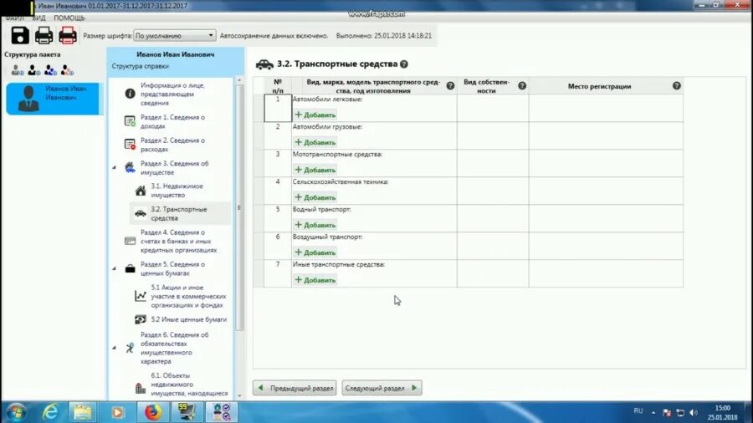Open 5.2 Иные ценные бумаги
This screenshot has width=753, height=423.
[189, 319]
